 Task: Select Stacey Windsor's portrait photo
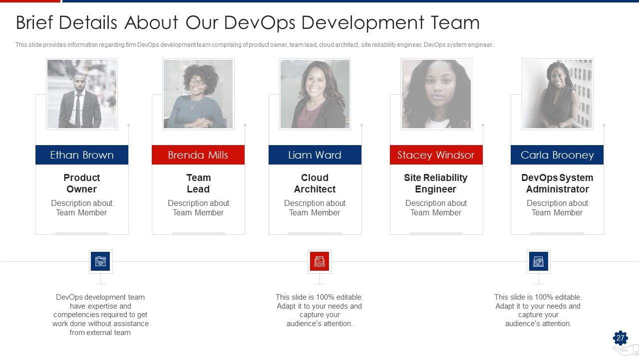[x=436, y=94]
